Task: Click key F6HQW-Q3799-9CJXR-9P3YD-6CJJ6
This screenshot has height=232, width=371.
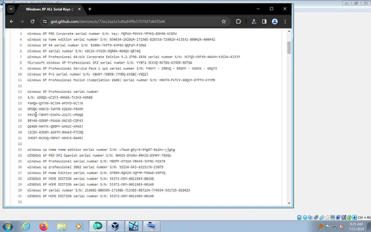Action: pyautogui.click(x=55, y=103)
